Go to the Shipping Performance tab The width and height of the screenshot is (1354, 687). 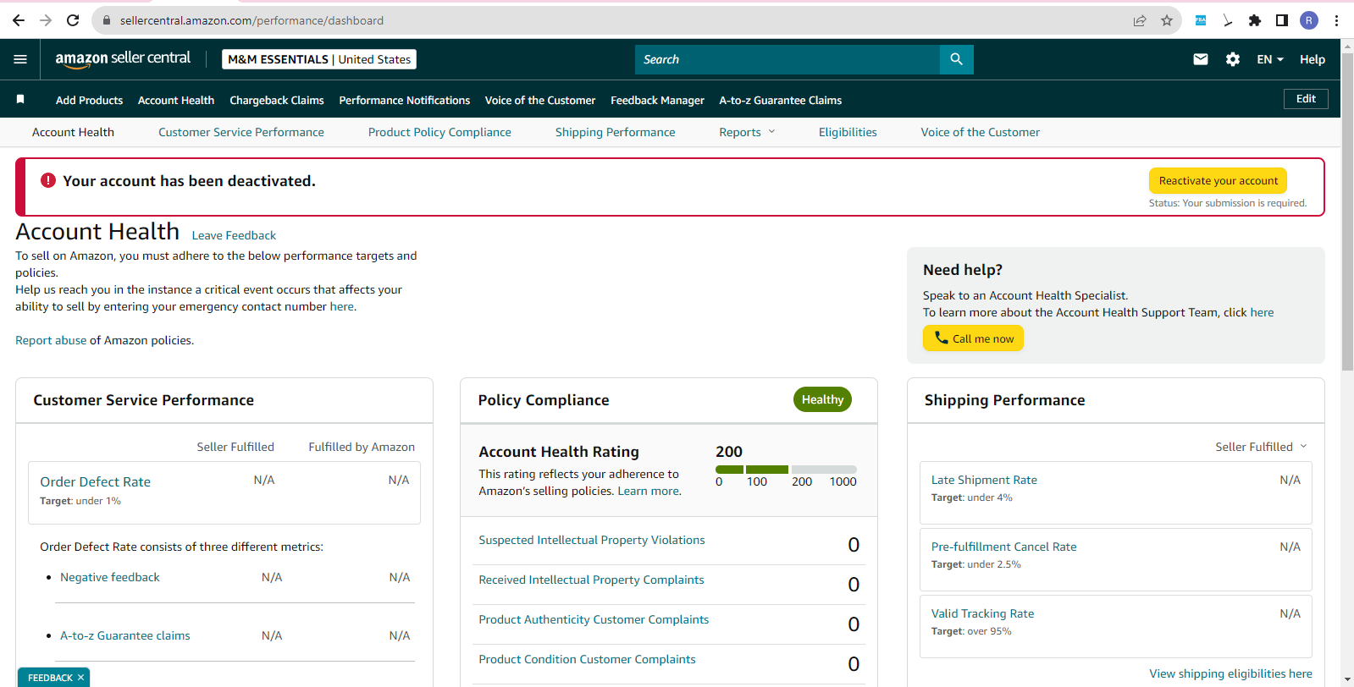(616, 132)
